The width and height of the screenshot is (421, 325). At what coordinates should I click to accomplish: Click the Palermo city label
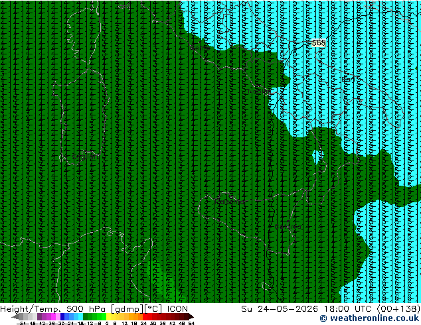coord(230,202)
